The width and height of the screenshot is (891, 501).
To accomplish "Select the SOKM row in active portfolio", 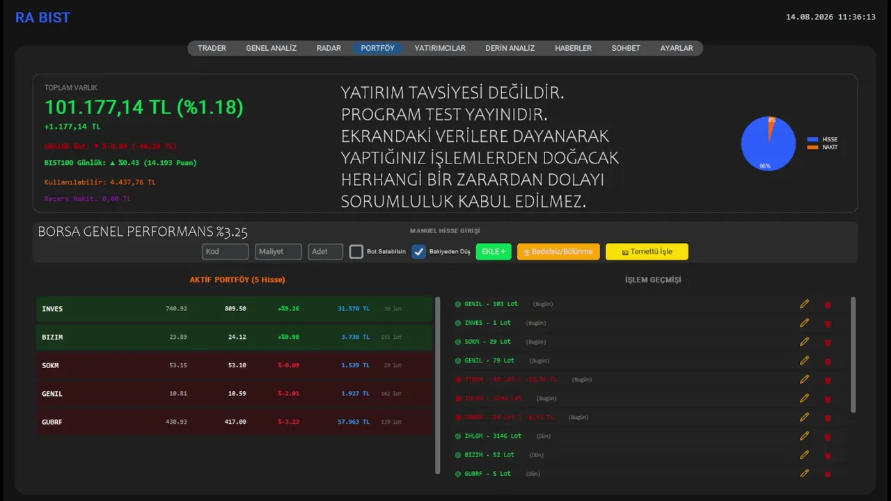I will (235, 365).
